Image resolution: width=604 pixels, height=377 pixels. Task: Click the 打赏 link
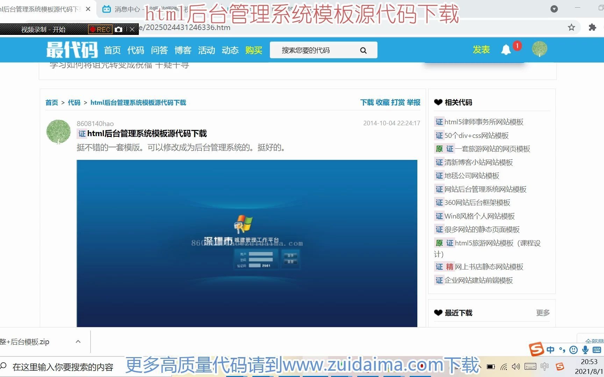click(398, 102)
